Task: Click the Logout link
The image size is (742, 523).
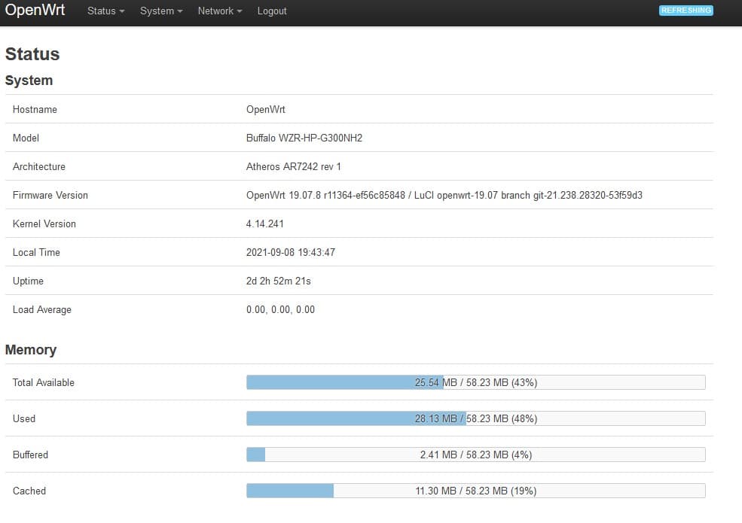Action: point(272,11)
